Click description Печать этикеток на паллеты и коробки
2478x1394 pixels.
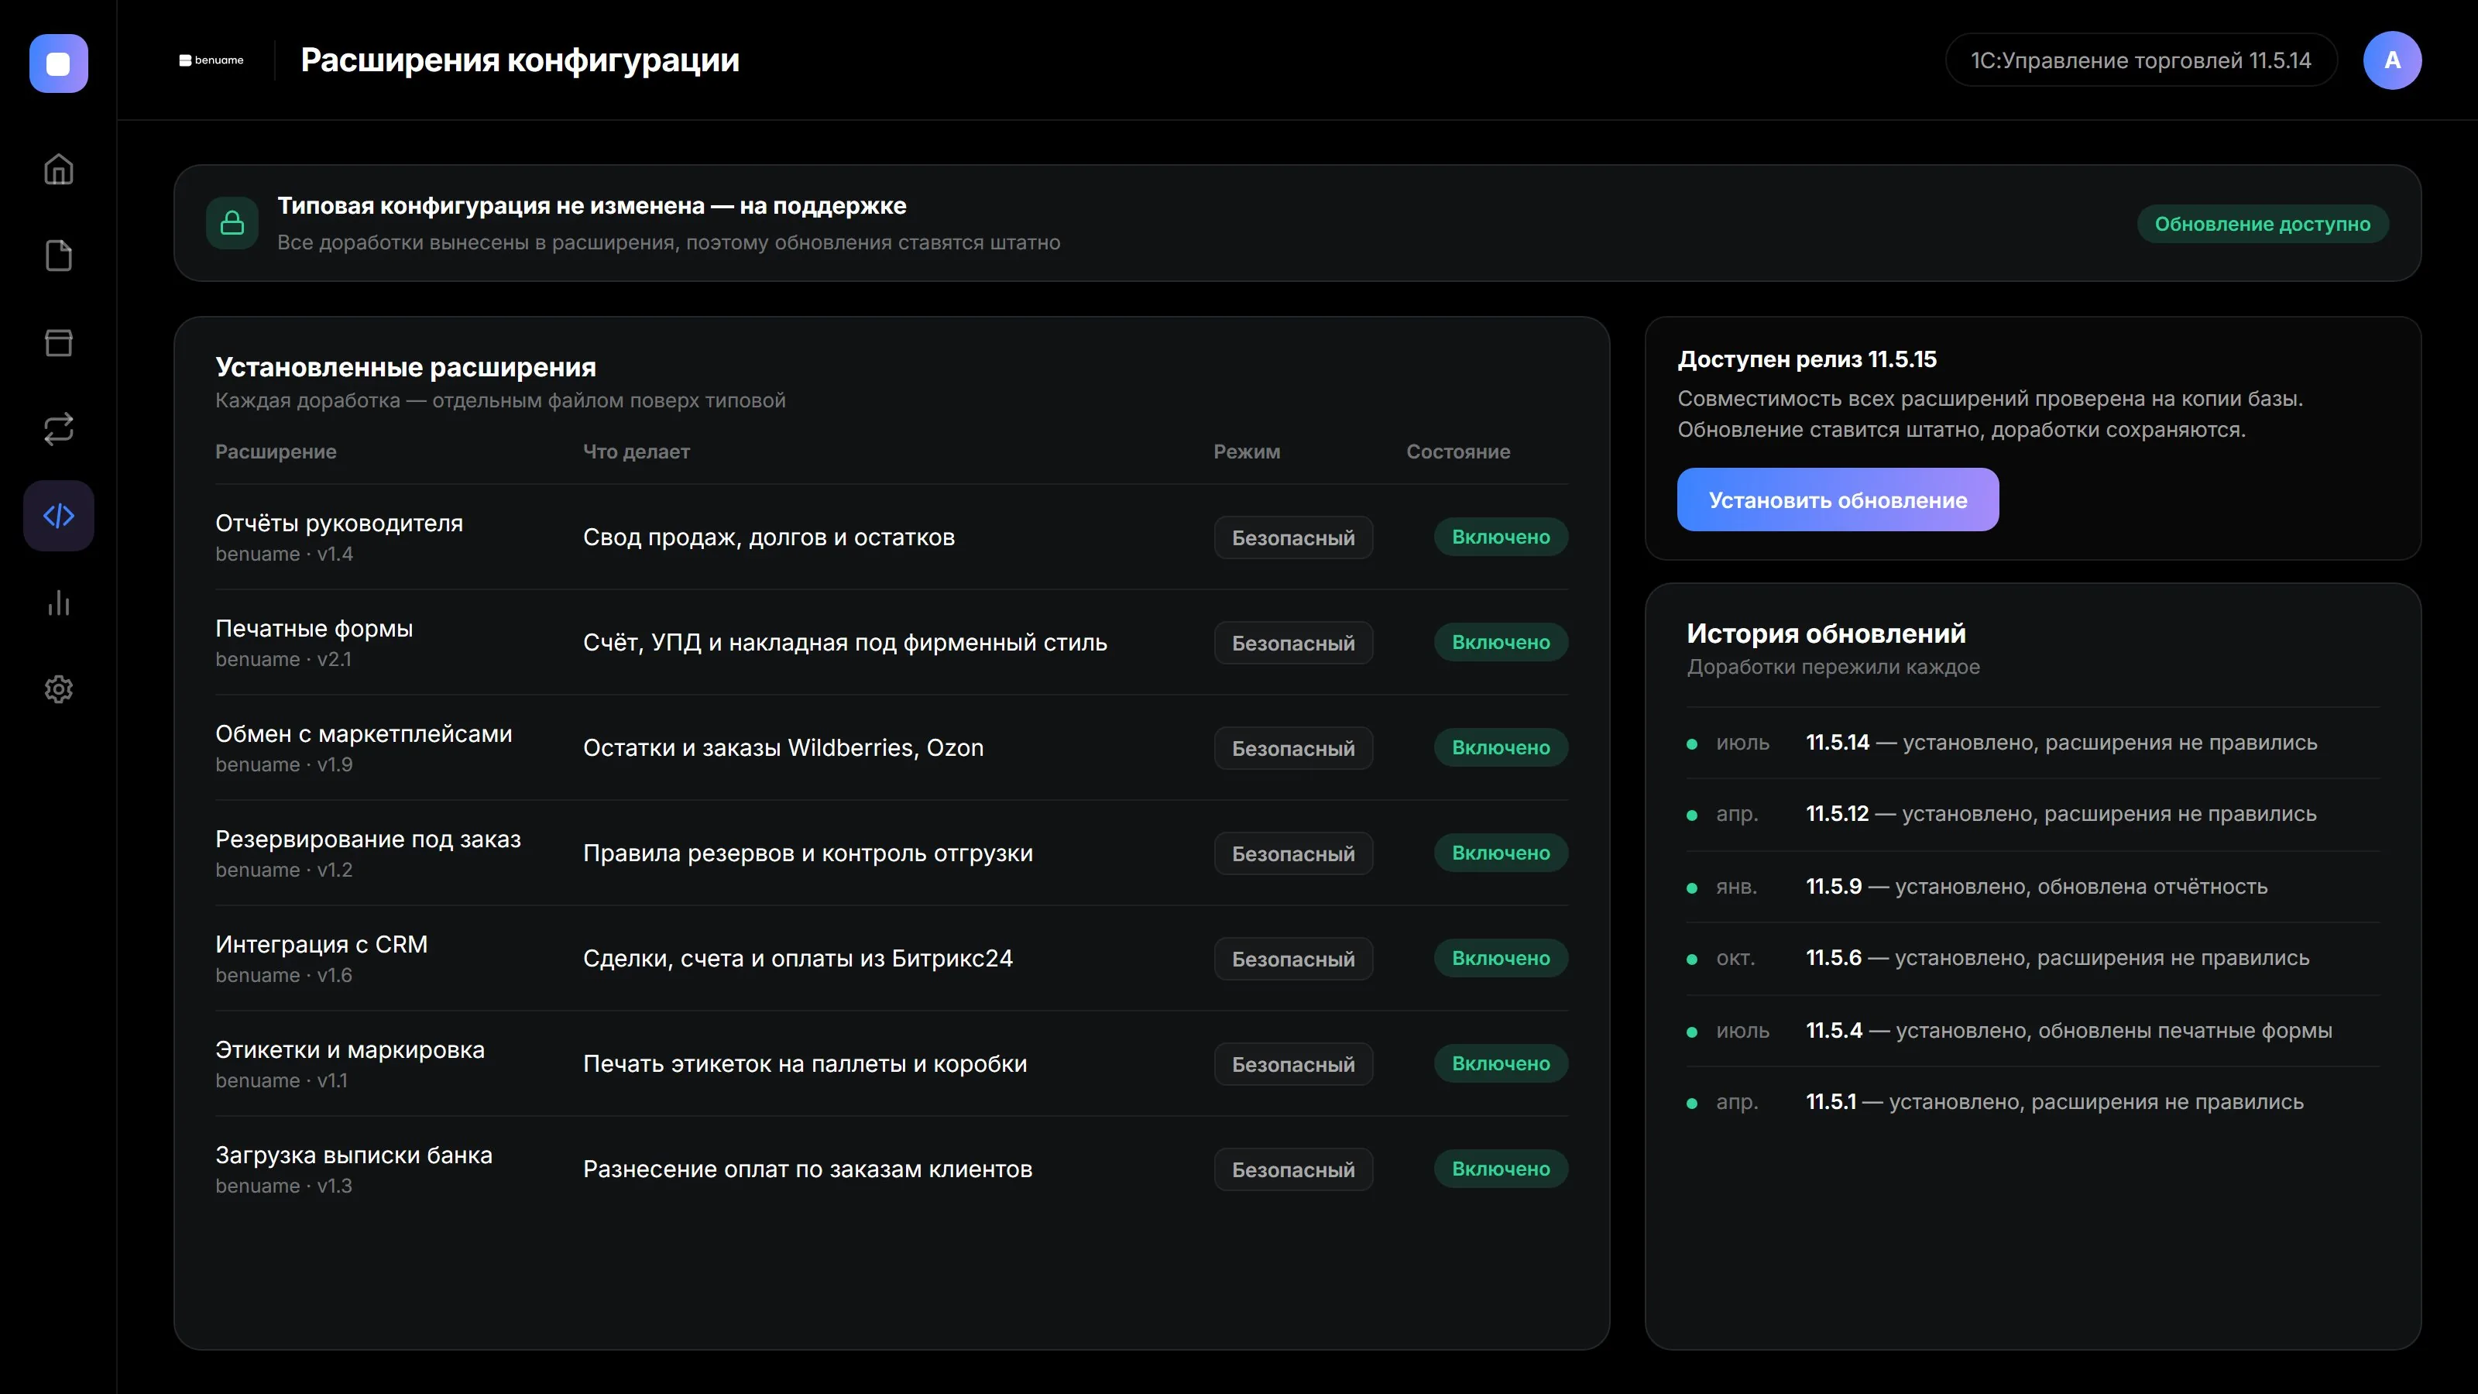click(x=805, y=1064)
